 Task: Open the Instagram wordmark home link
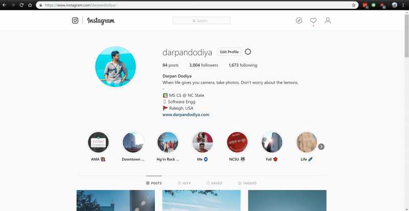coord(101,20)
